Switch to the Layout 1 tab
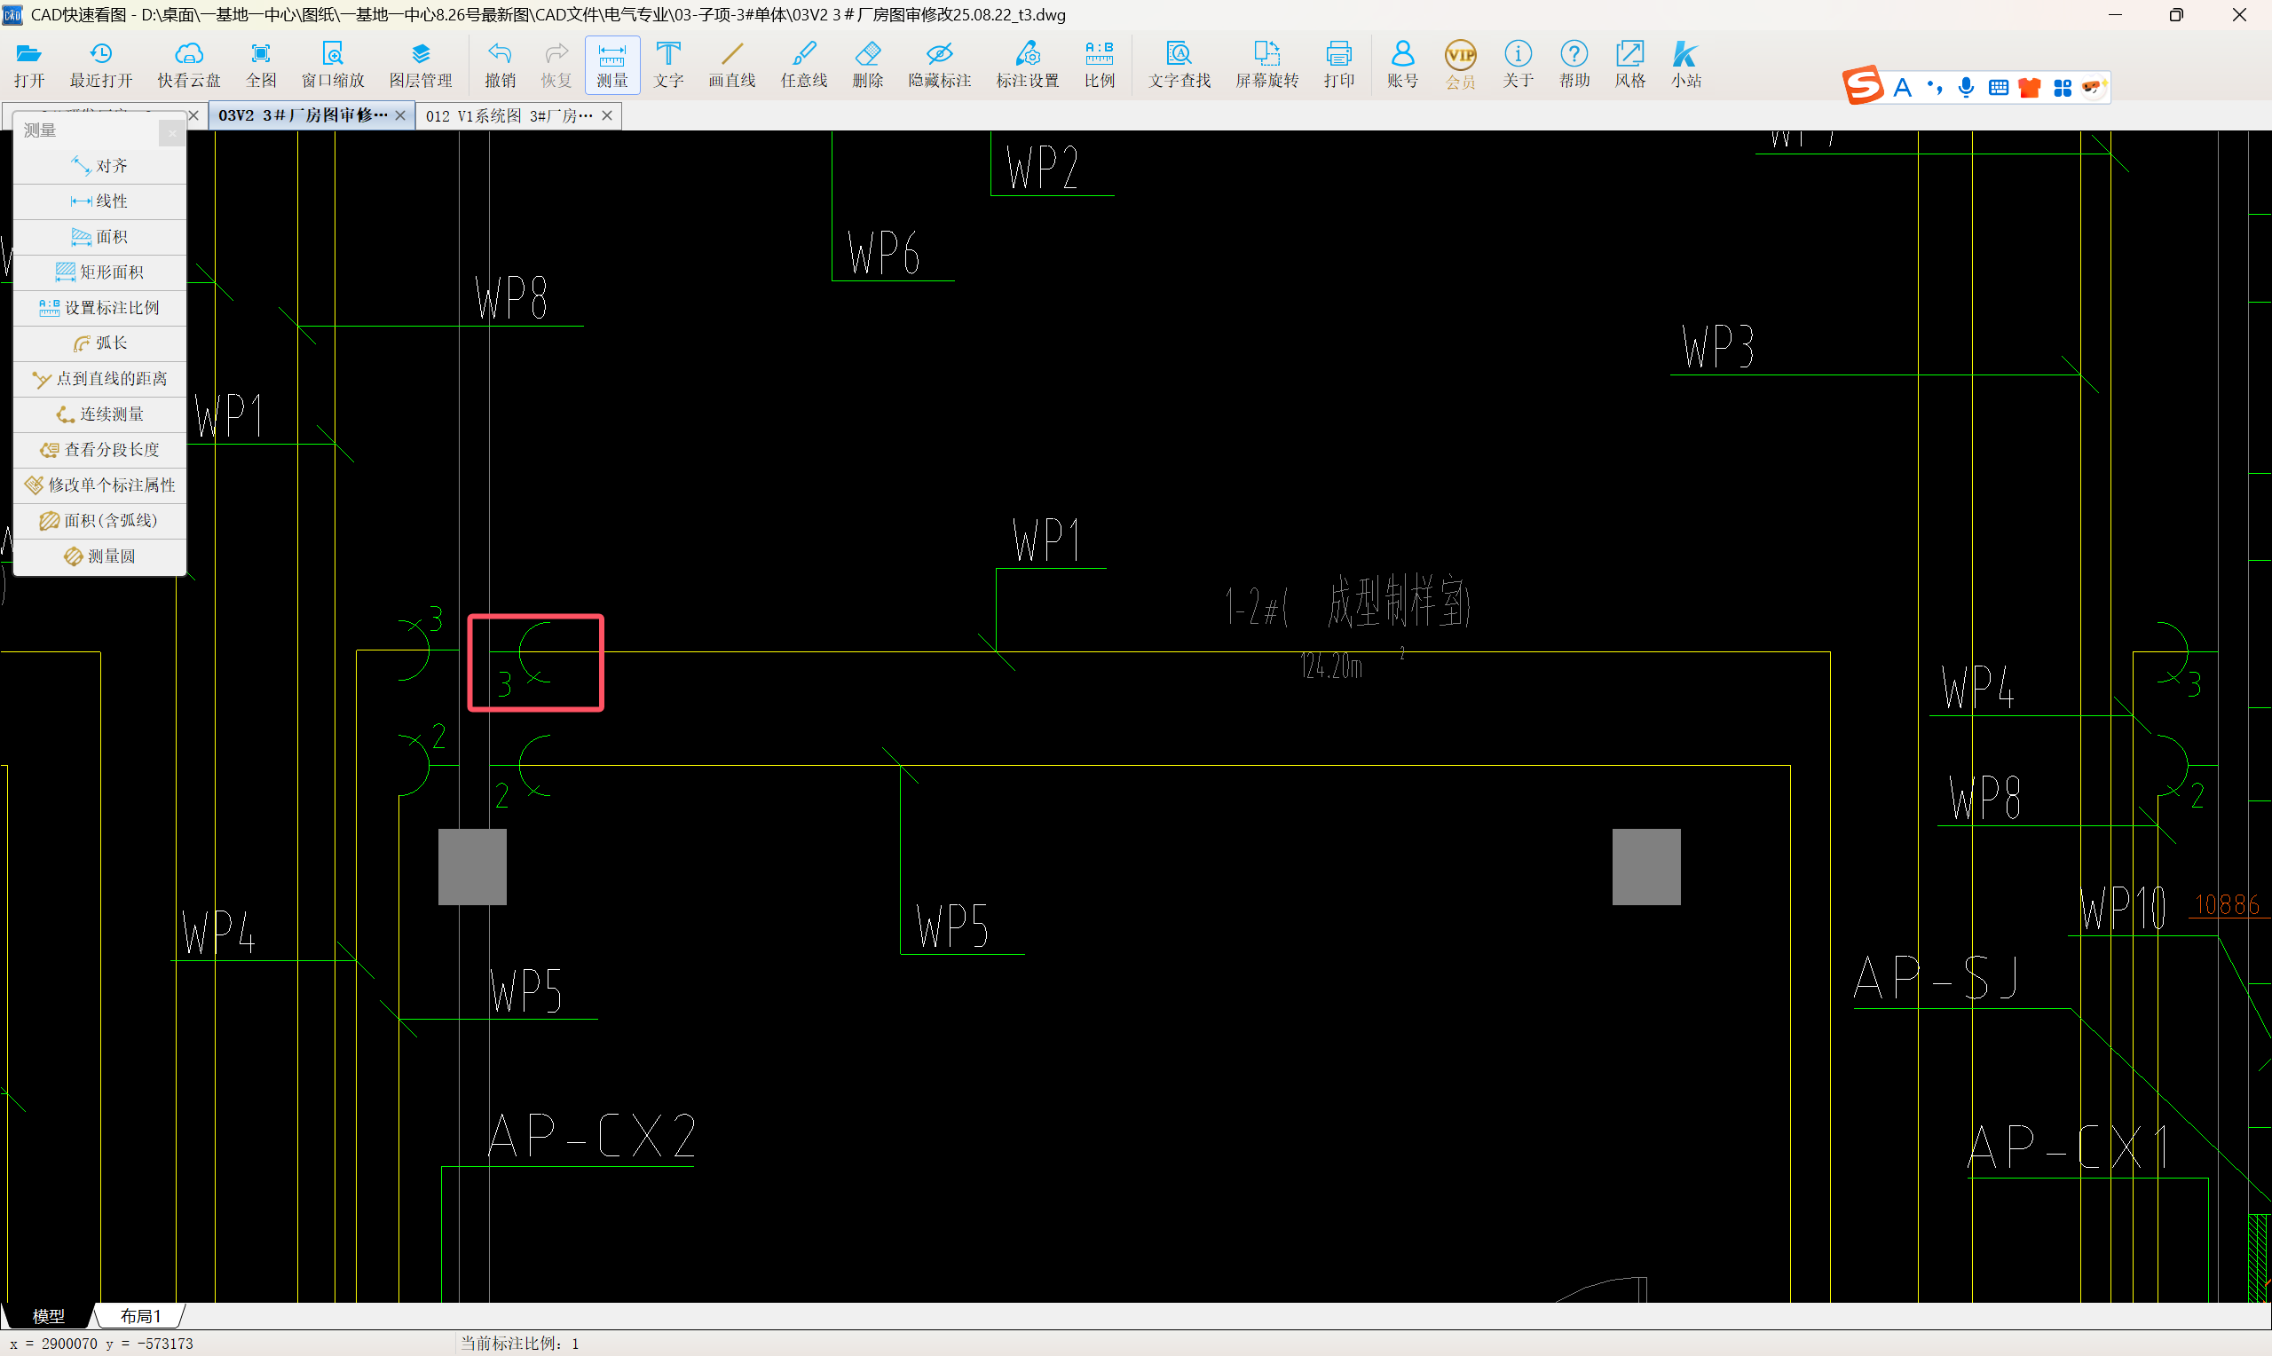 pos(139,1316)
